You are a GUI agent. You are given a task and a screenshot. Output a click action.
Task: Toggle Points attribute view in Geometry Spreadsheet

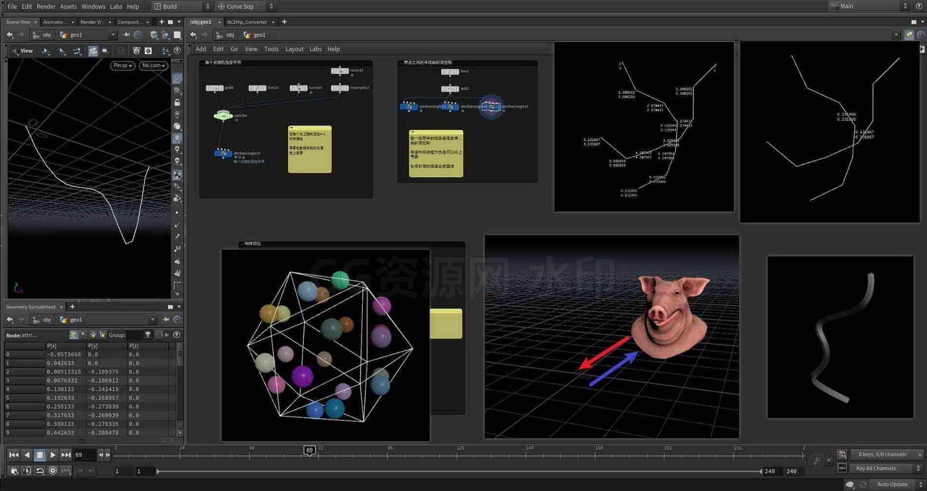point(74,334)
